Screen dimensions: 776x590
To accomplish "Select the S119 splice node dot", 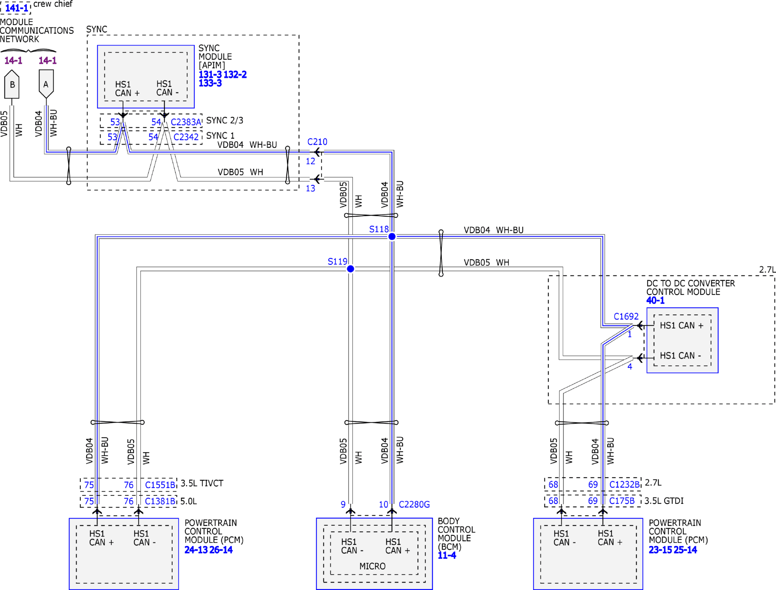I will 350,269.
